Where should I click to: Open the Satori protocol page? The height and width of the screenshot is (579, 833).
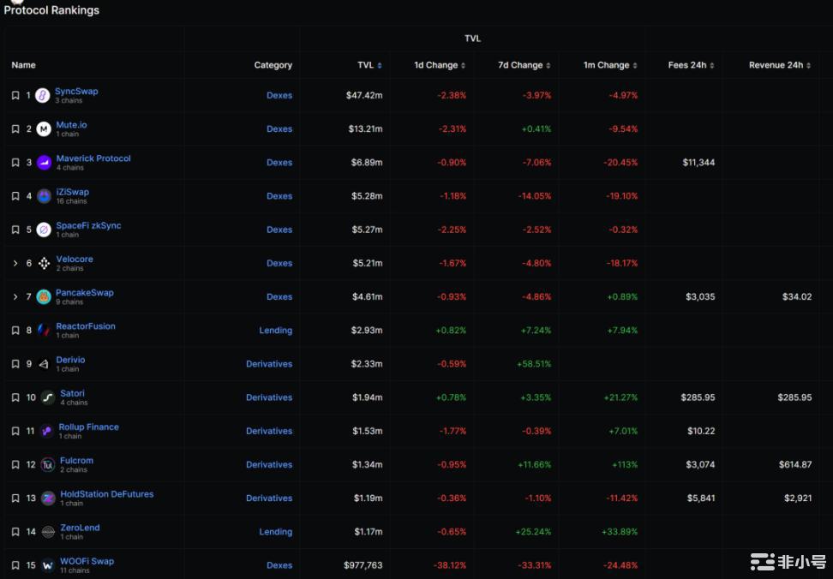point(72,393)
